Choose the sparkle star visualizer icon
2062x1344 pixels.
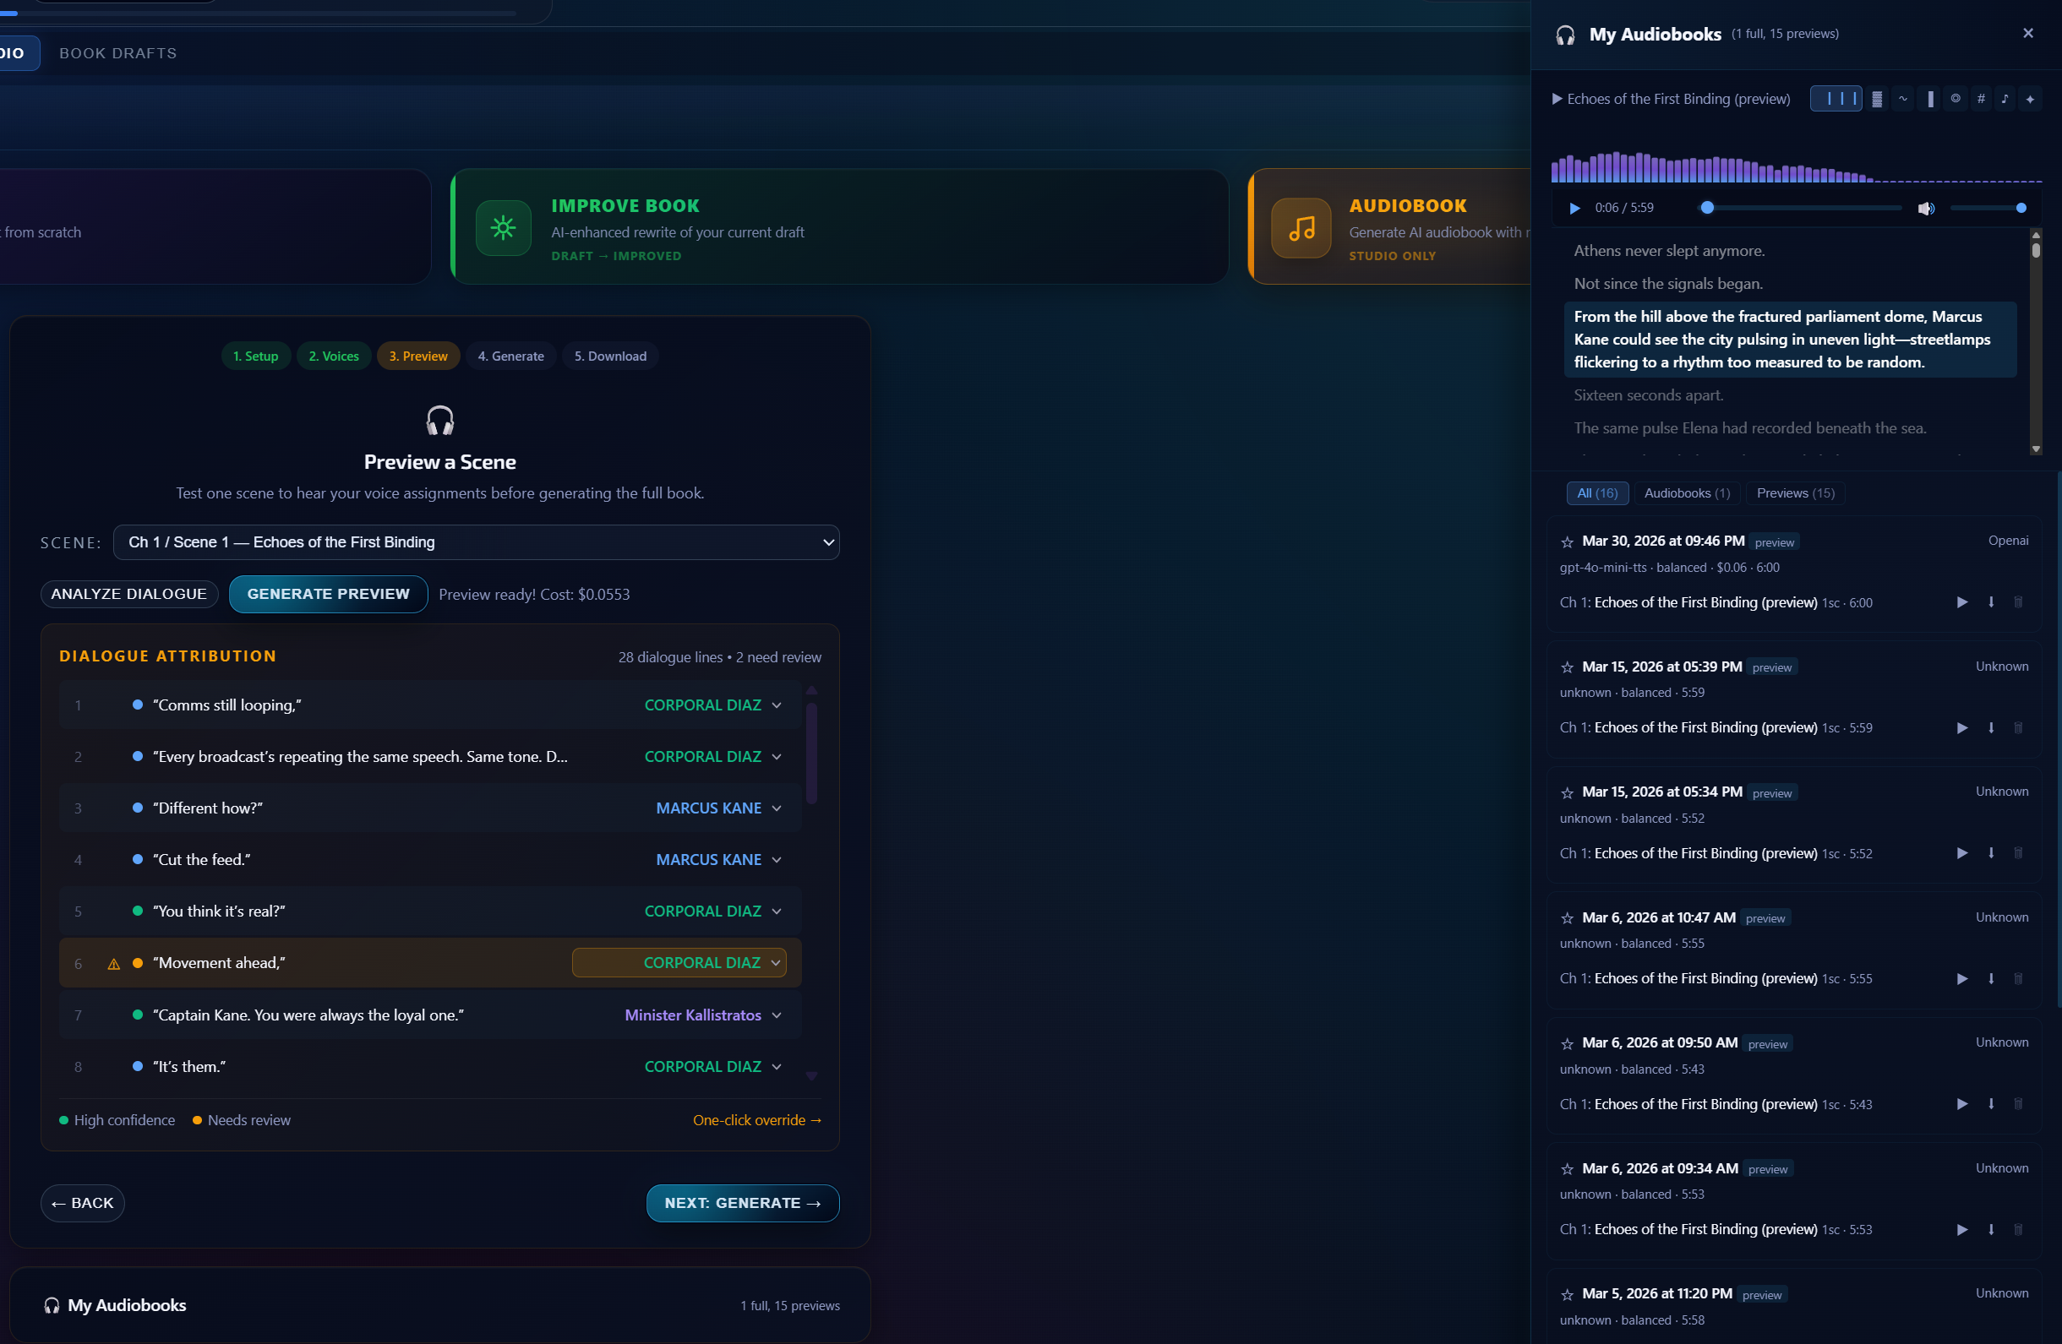point(2030,99)
